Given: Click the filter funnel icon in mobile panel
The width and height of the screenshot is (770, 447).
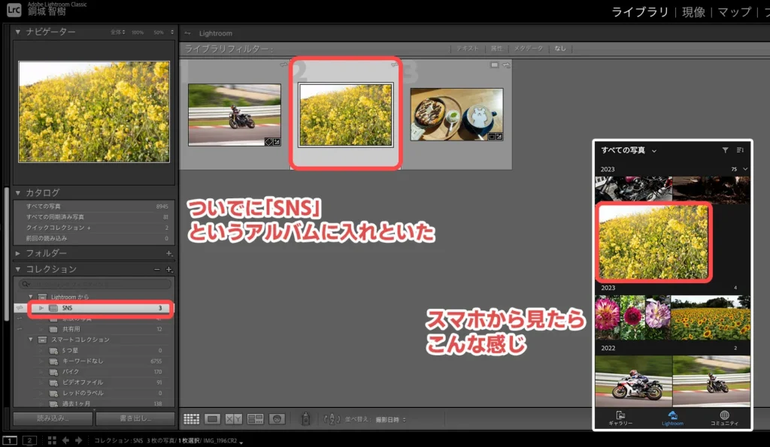Looking at the screenshot, I should point(725,150).
